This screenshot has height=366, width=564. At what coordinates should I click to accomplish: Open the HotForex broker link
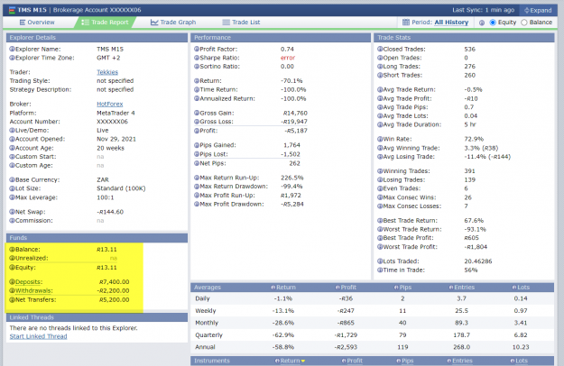(x=110, y=104)
